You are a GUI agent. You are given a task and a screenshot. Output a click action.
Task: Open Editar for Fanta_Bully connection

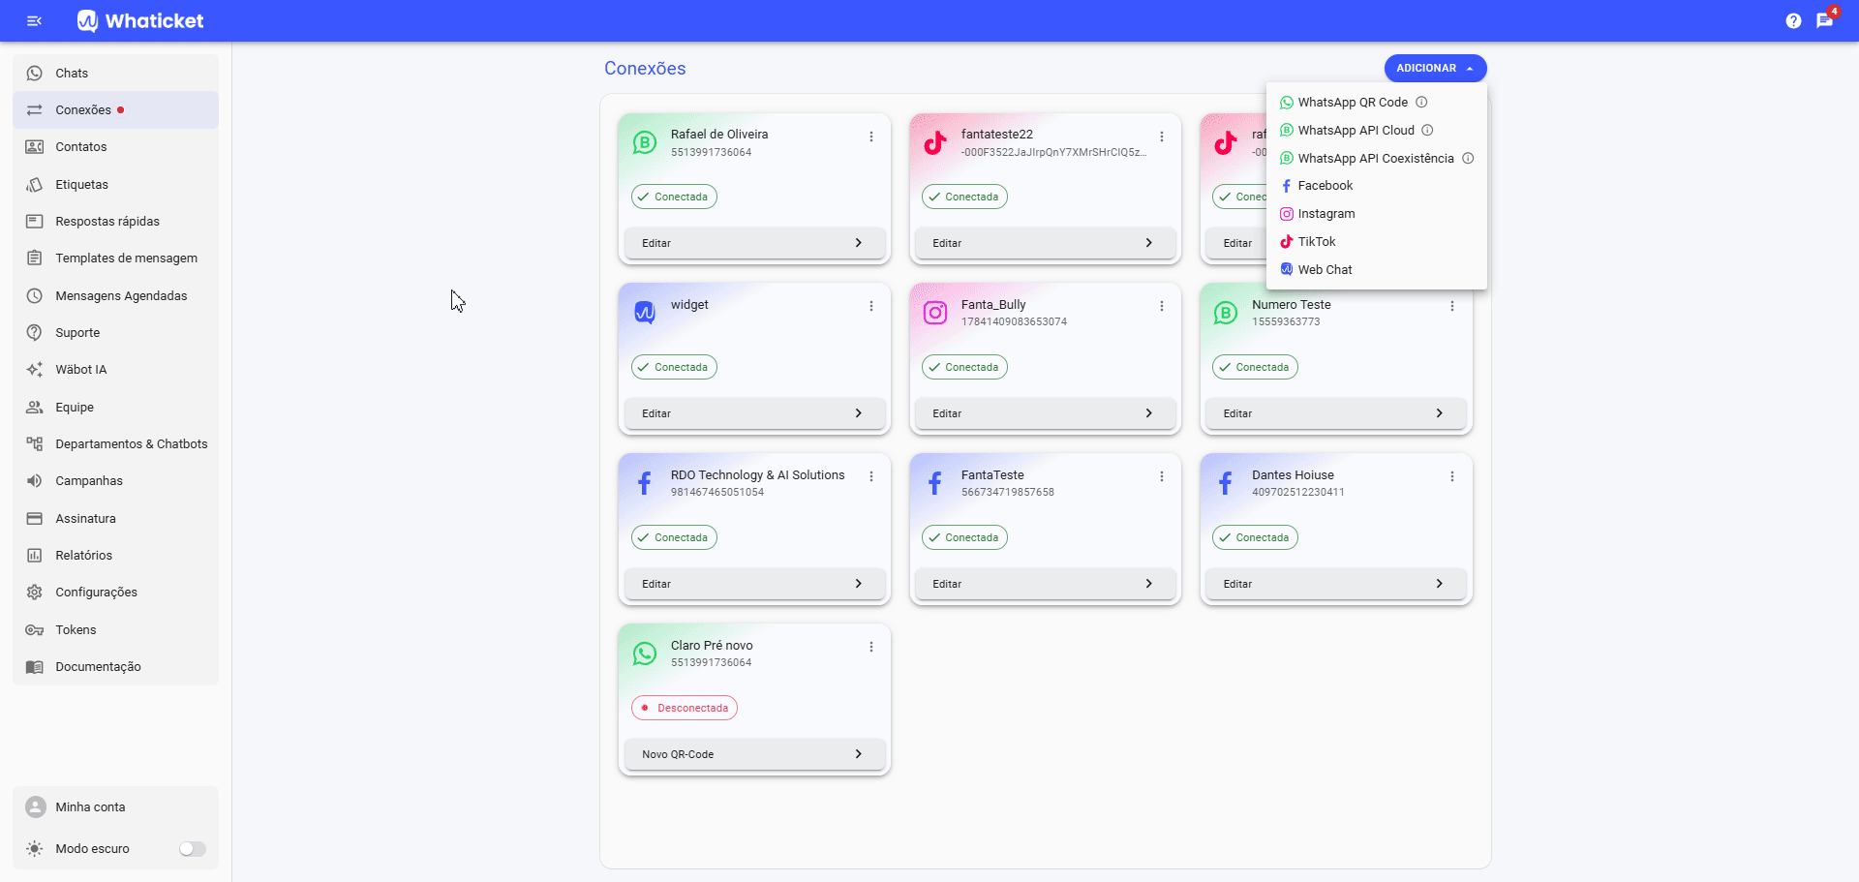pyautogui.click(x=1046, y=413)
